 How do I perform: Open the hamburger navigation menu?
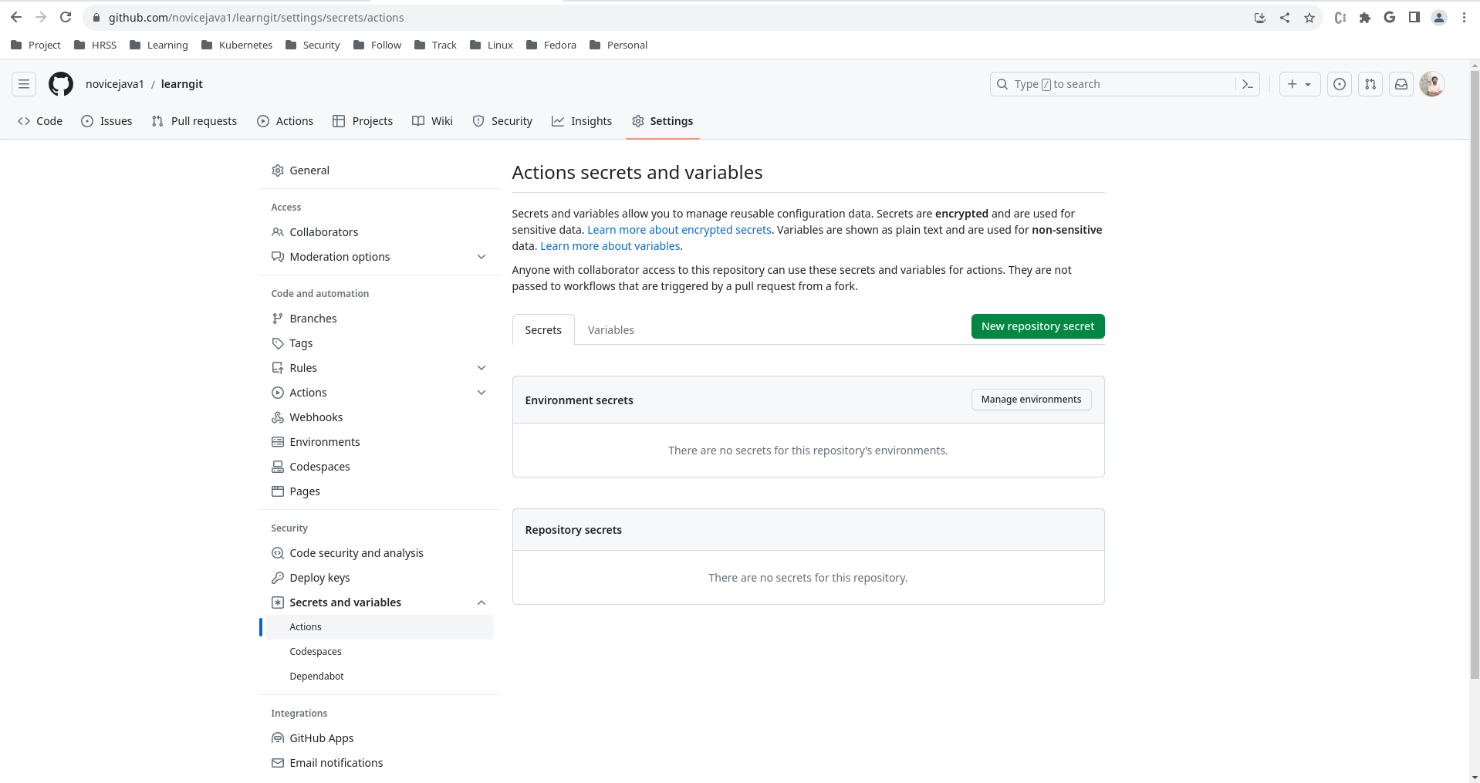[24, 84]
